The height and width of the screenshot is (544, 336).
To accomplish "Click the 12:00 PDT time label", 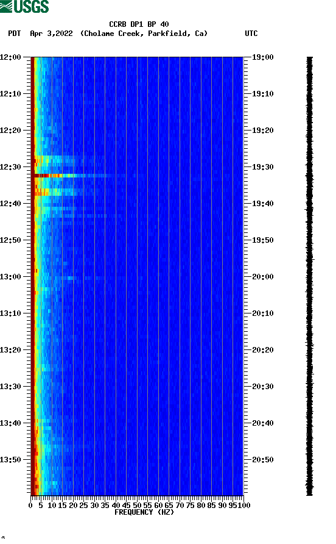I will (x=11, y=57).
